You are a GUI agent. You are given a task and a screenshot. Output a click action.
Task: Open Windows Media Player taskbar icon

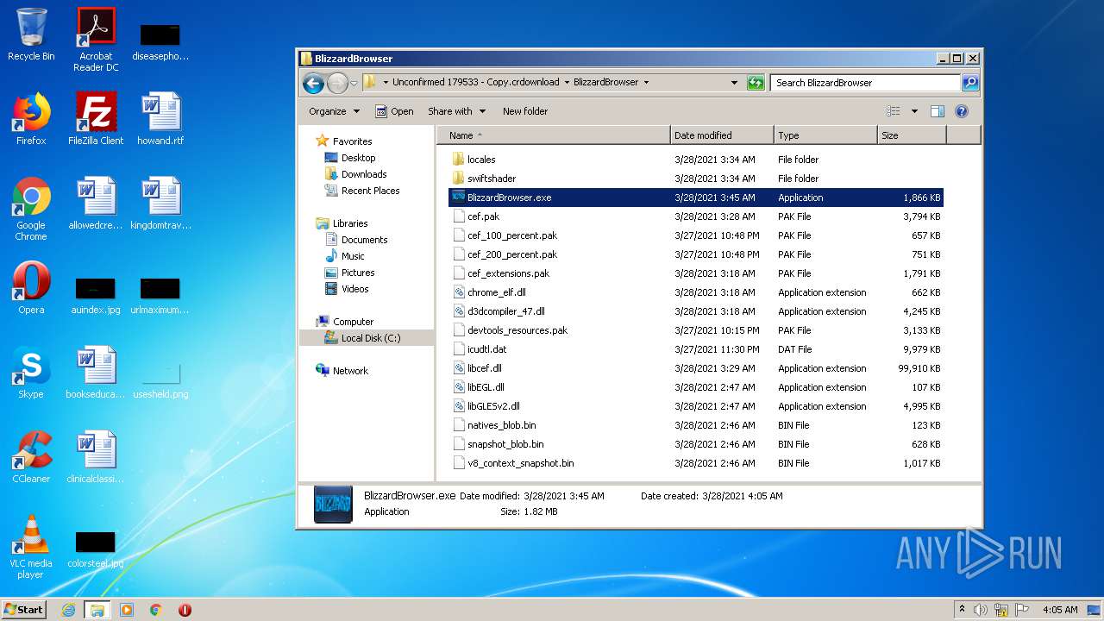coord(127,610)
